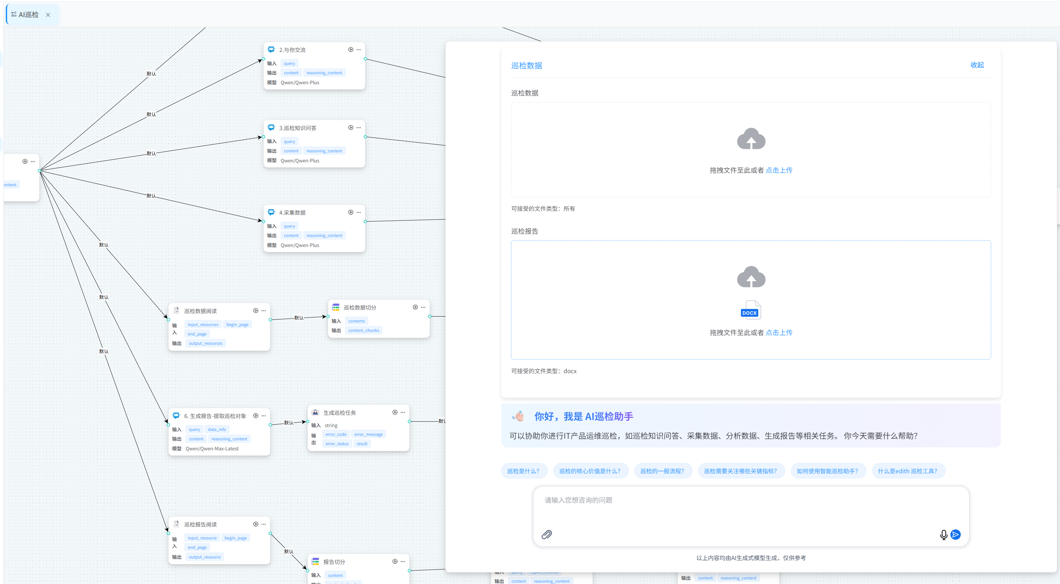Run the 4.采集数据 node play icon
This screenshot has height=584, width=1060.
point(351,212)
